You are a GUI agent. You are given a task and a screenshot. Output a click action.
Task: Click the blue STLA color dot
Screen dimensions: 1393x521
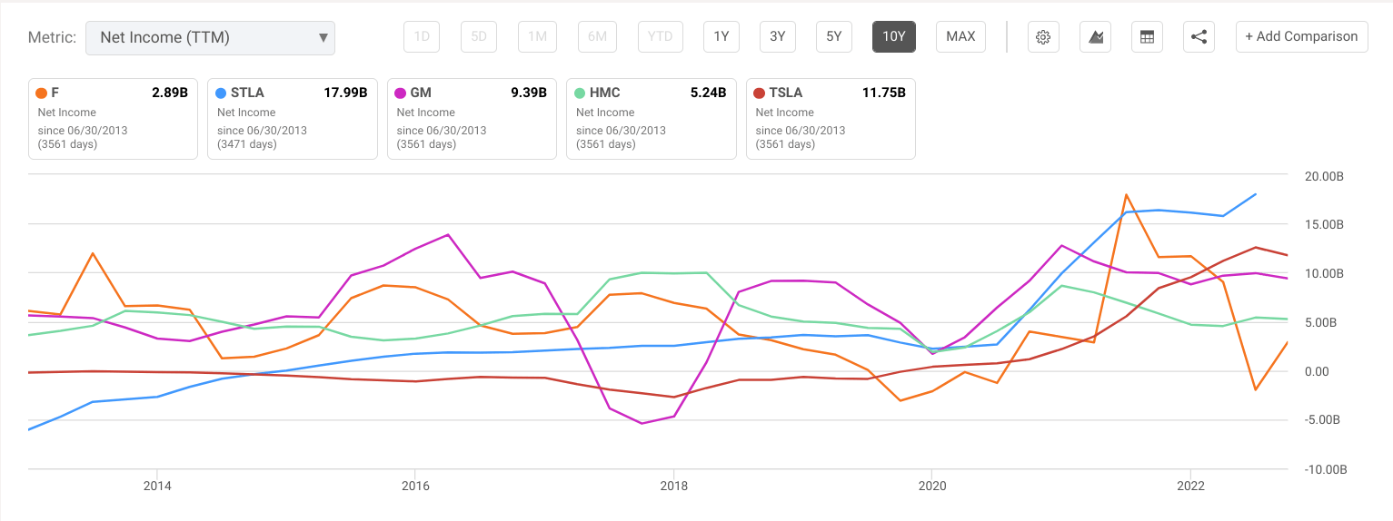point(221,93)
